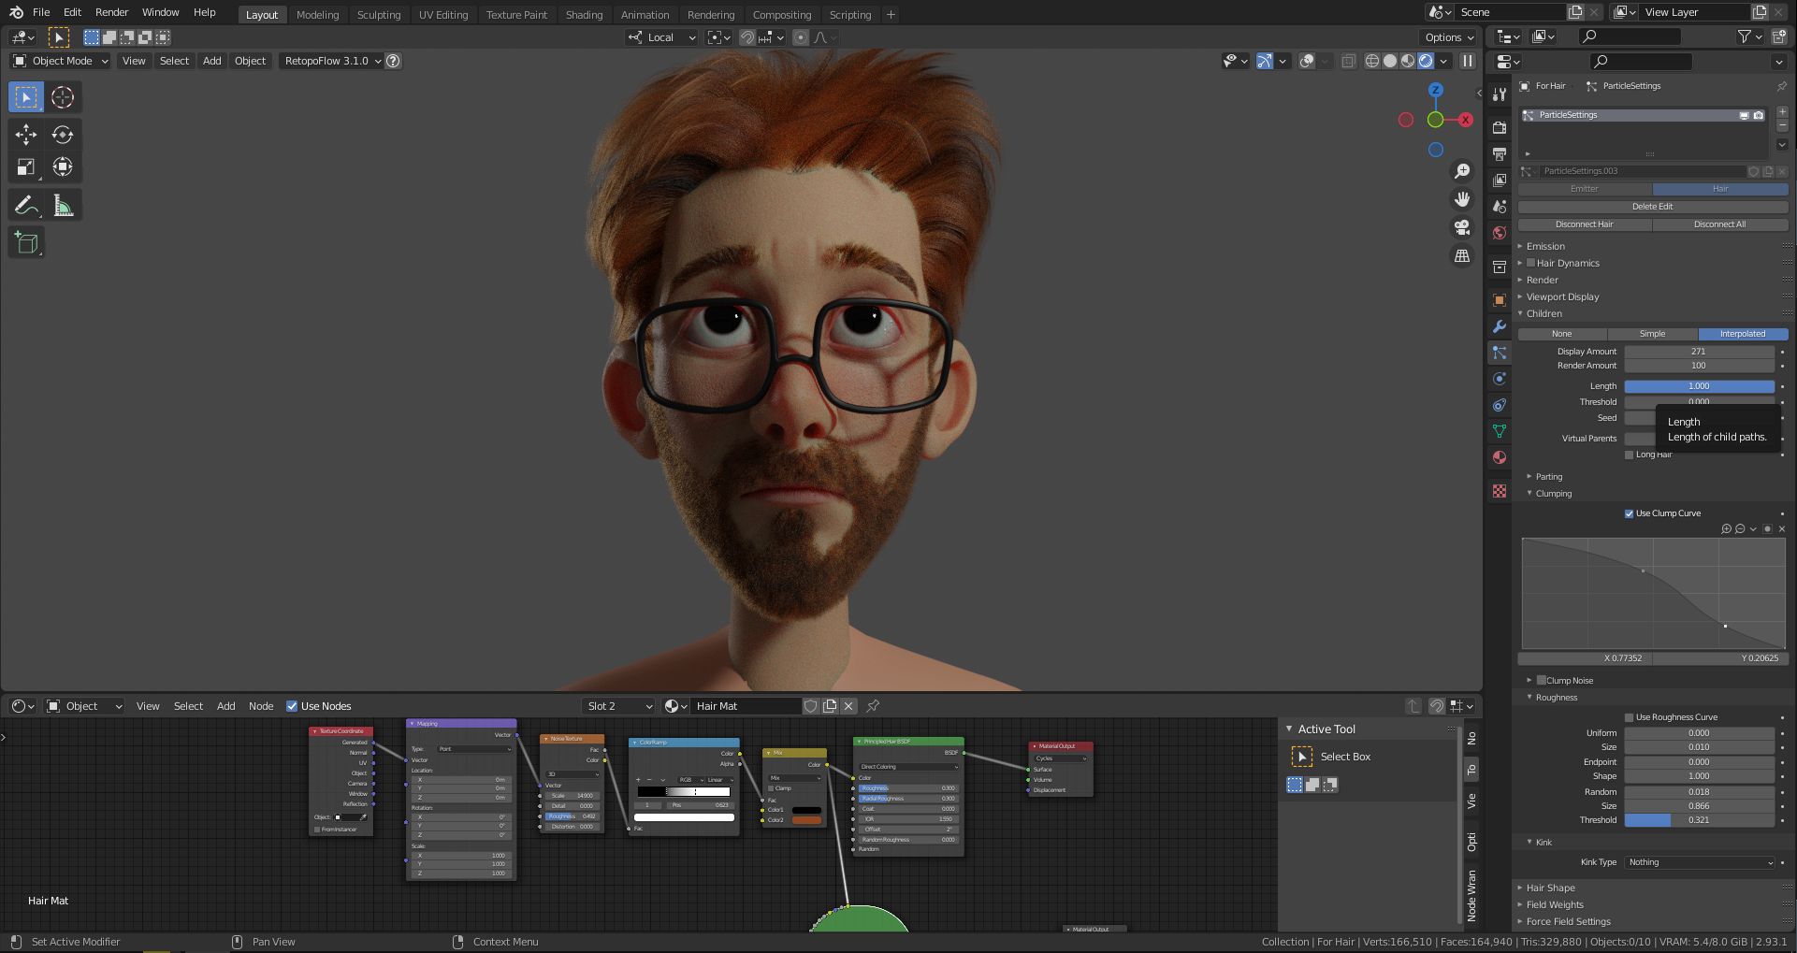Click the Display Amount field showing 271
Viewport: 1797px width, 953px height.
[1699, 352]
